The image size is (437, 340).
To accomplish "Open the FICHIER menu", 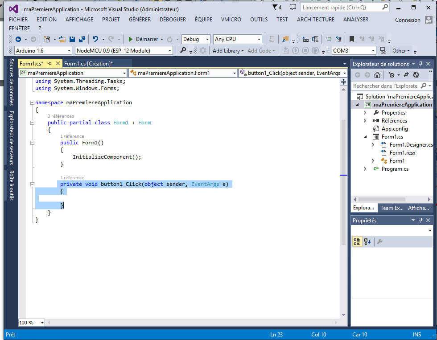I will tap(18, 20).
